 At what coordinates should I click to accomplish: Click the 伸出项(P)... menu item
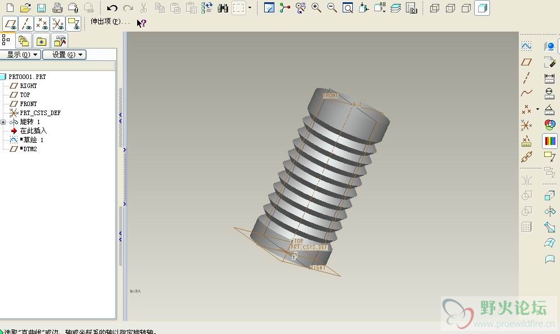(x=110, y=22)
